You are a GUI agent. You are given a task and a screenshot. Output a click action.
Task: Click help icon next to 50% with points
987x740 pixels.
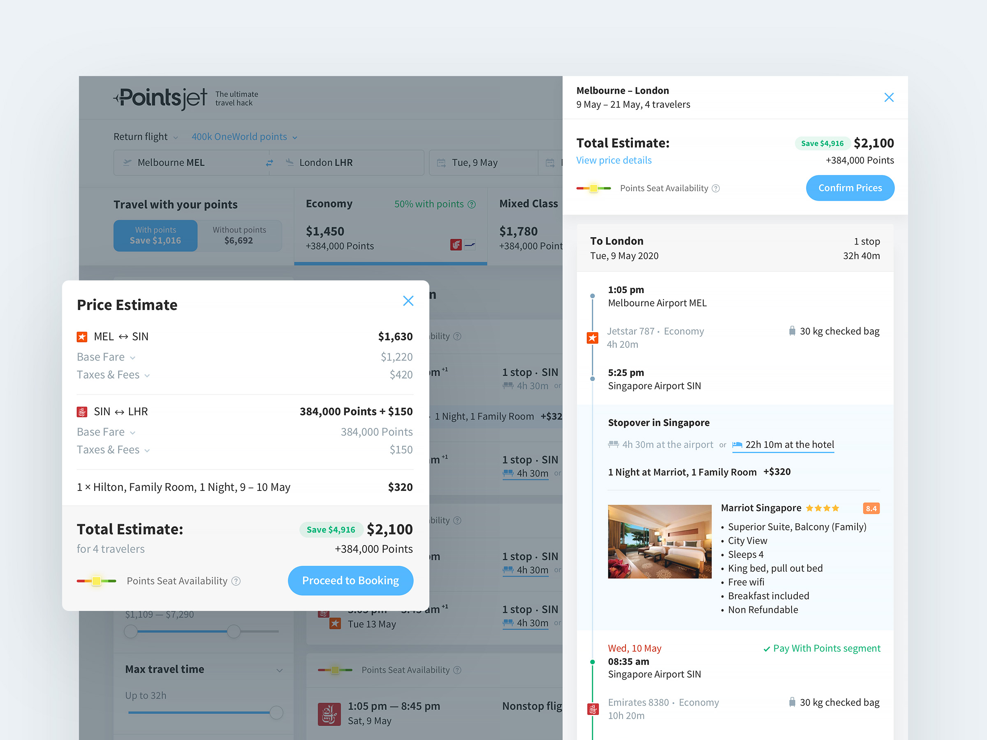point(472,204)
